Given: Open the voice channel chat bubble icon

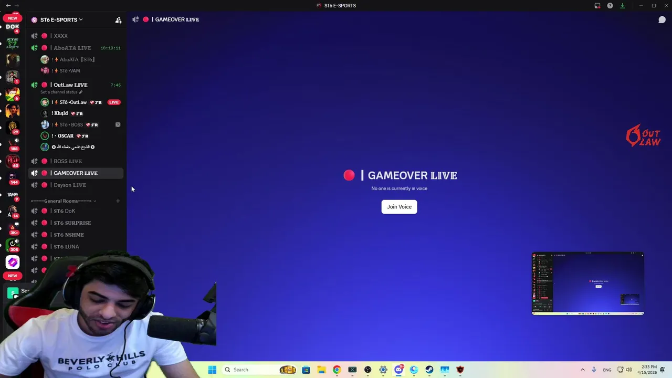Looking at the screenshot, I should click(x=662, y=20).
